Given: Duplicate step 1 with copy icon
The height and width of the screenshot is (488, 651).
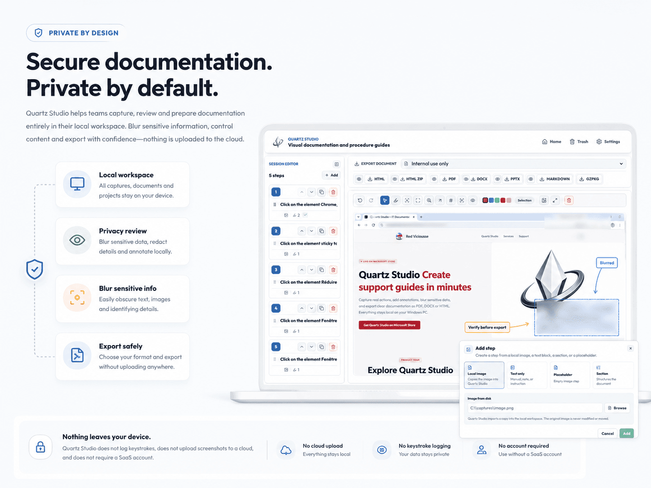Looking at the screenshot, I should (321, 192).
